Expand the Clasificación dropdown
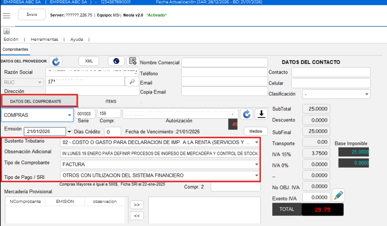Screen dimensions: 387x226 pyautogui.click(x=367, y=94)
